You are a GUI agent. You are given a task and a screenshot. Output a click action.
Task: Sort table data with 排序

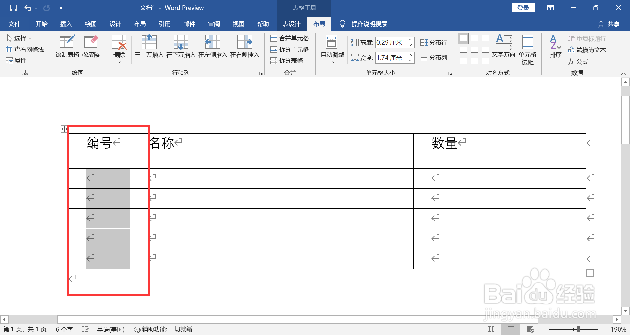(555, 48)
